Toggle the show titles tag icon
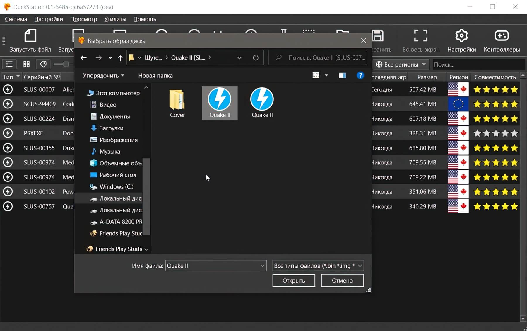This screenshot has width=527, height=331. pos(43,64)
